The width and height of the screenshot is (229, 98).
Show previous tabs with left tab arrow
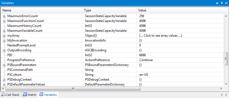(222, 95)
